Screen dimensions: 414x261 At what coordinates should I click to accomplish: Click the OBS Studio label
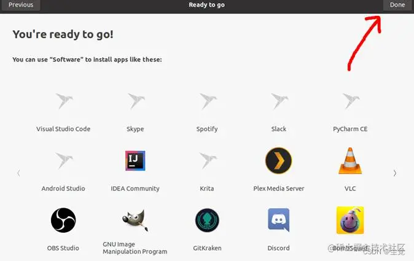(x=63, y=248)
